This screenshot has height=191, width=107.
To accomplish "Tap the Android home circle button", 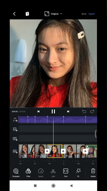I will pos(53,186).
